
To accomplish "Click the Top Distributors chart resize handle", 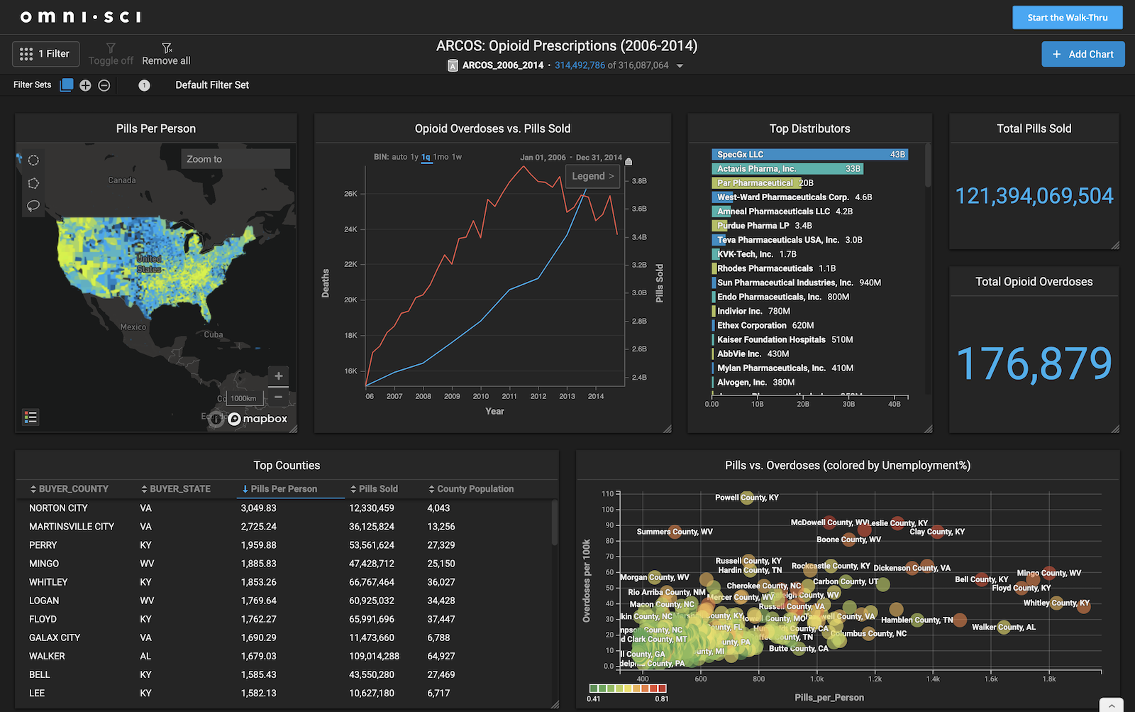I will pos(928,428).
